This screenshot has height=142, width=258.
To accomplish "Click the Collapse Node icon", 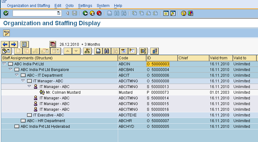I will (x=132, y=51).
